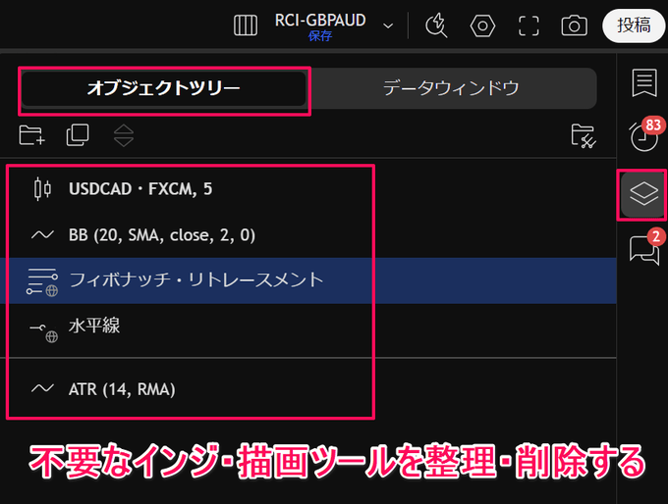Screen dimensions: 668x504
Task: Click the indicator wave icon beside BB
Action: (x=42, y=234)
